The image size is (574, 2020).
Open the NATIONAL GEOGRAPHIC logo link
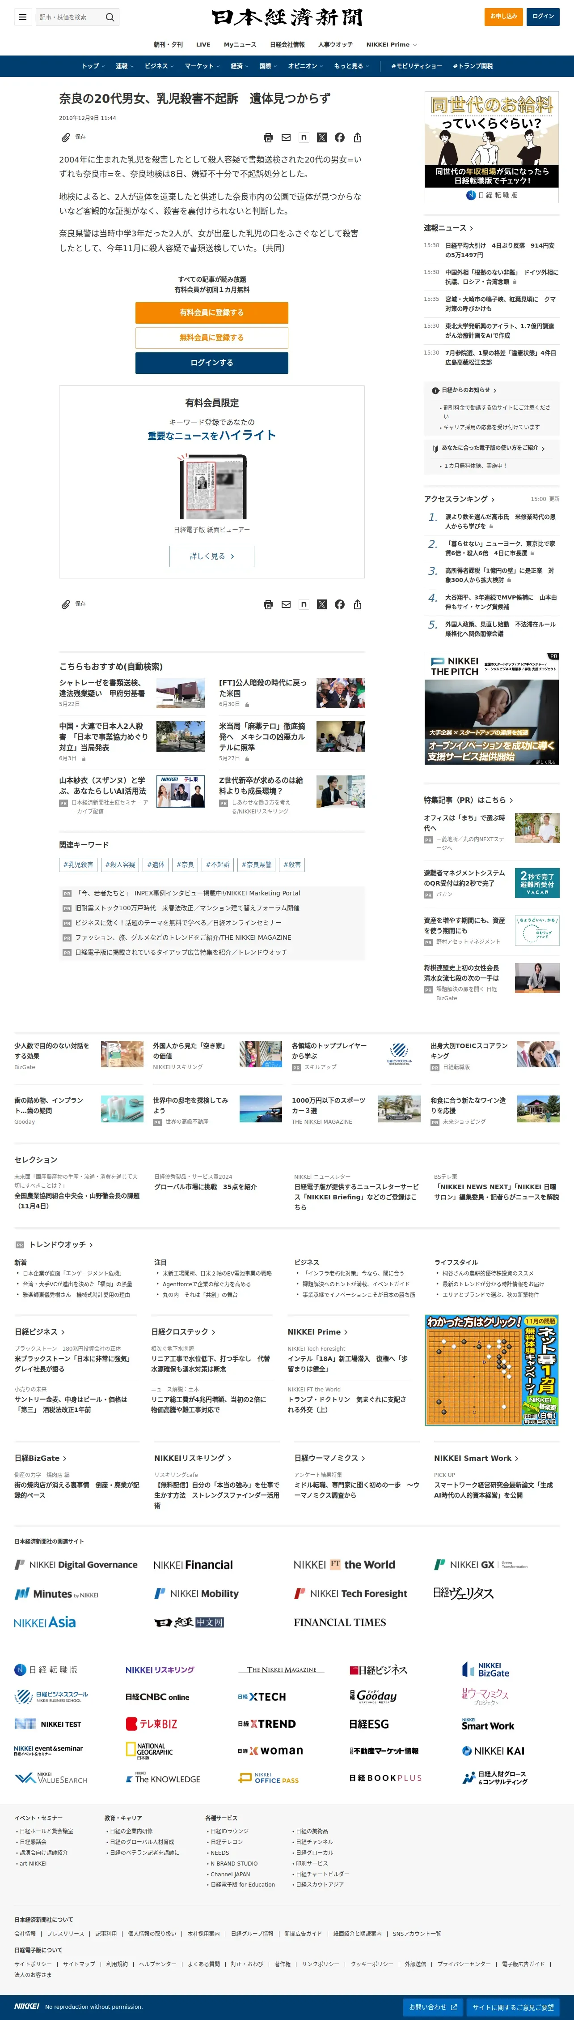pyautogui.click(x=150, y=1751)
